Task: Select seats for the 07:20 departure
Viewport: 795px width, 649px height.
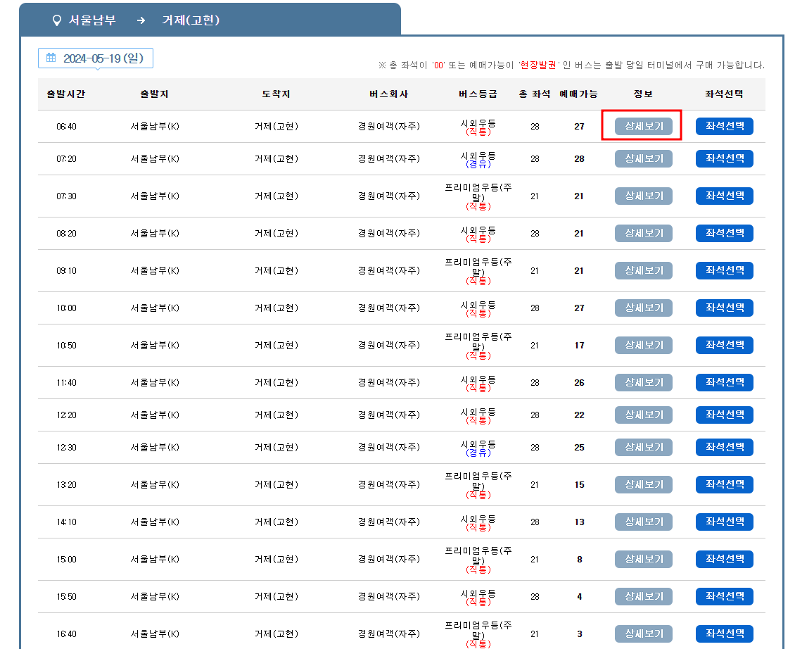Action: click(725, 158)
